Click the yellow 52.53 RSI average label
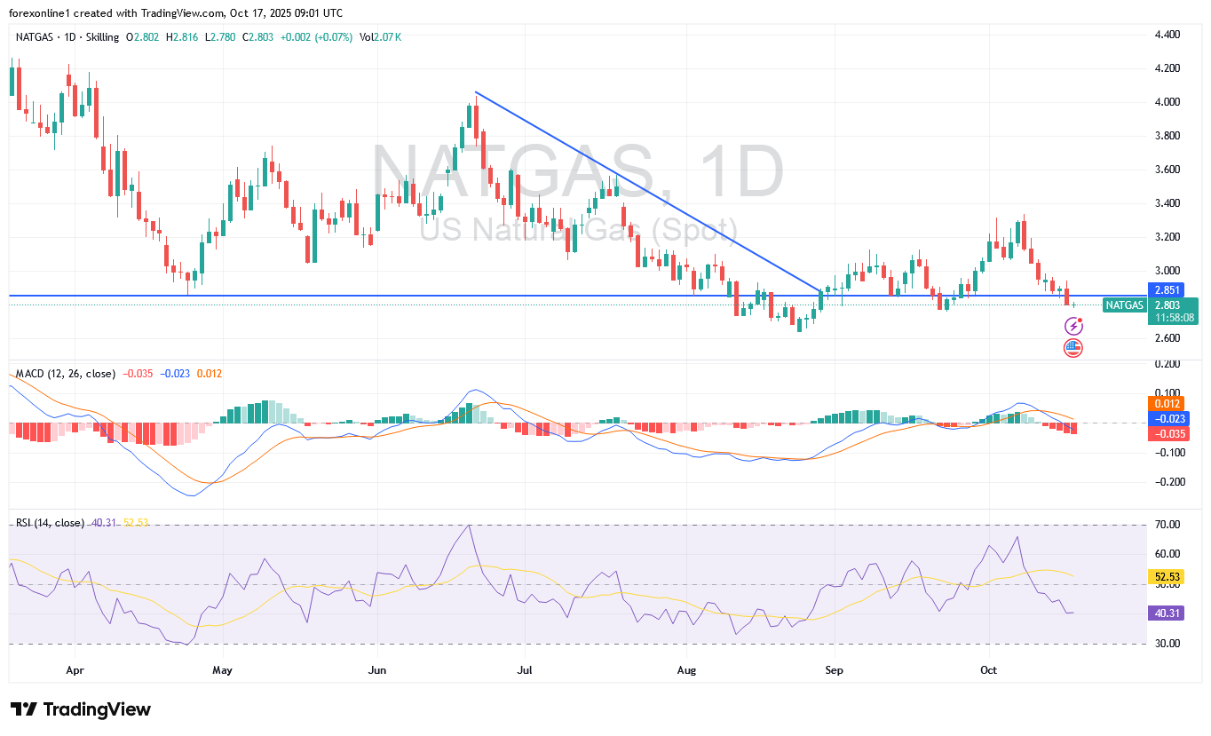 1166,577
